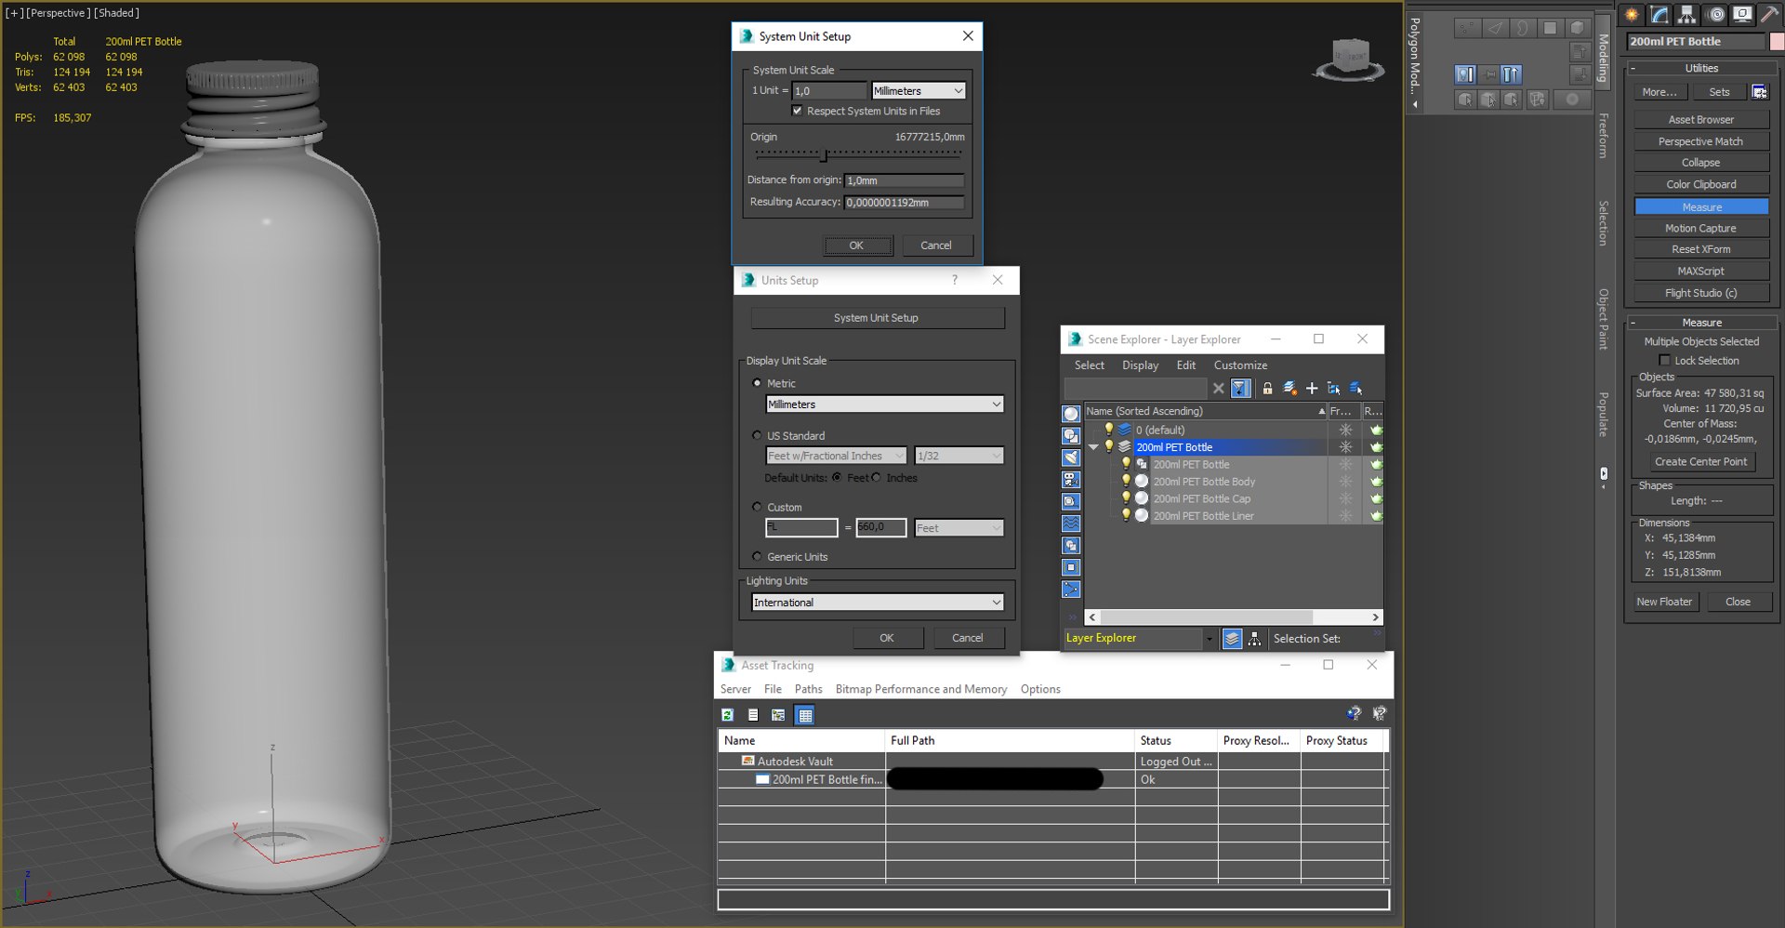Select the US Standard radio button

pyautogui.click(x=757, y=435)
